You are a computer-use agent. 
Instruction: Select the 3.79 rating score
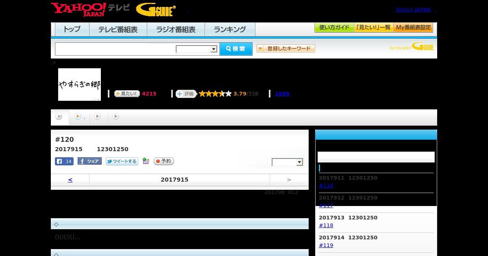pyautogui.click(x=240, y=94)
